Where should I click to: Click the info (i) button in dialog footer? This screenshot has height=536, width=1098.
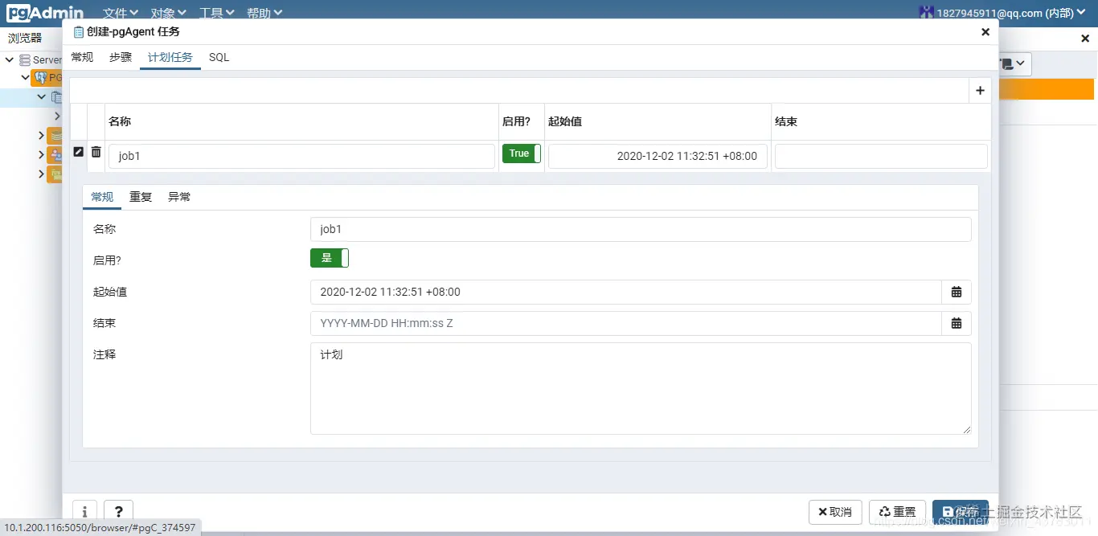pos(84,511)
